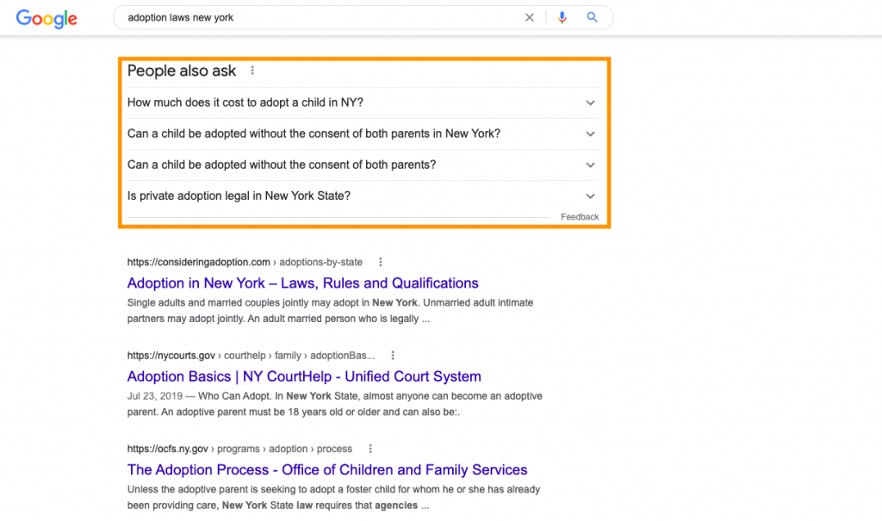Viewport: 882px width, 521px height.
Task: Start voice search with the microphone icon
Action: 562,17
